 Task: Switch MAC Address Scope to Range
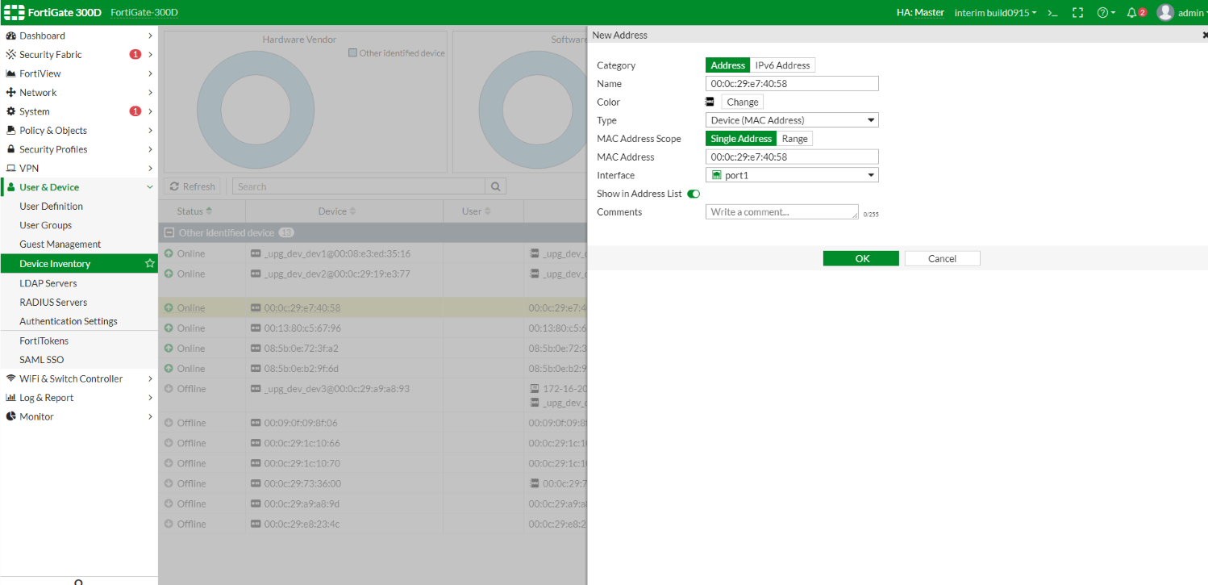pyautogui.click(x=794, y=138)
